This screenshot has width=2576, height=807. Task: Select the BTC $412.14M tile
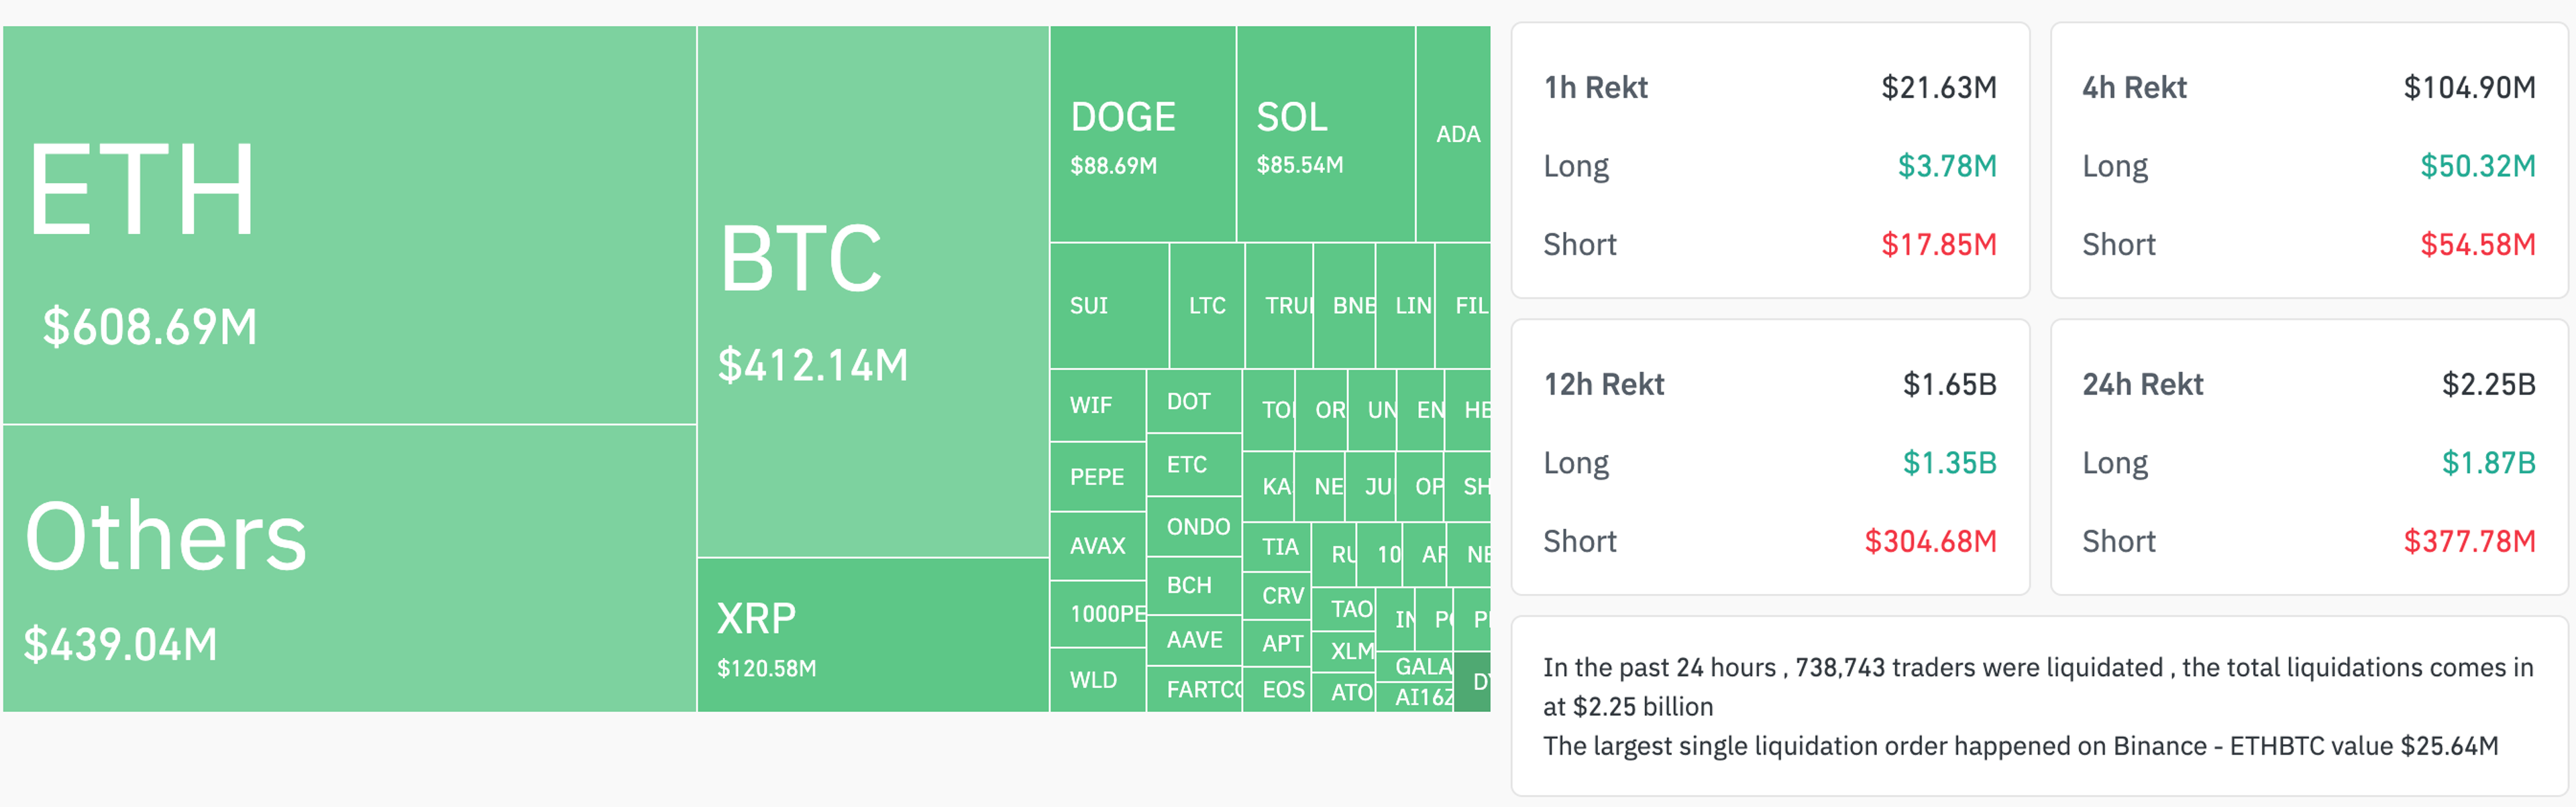point(873,291)
